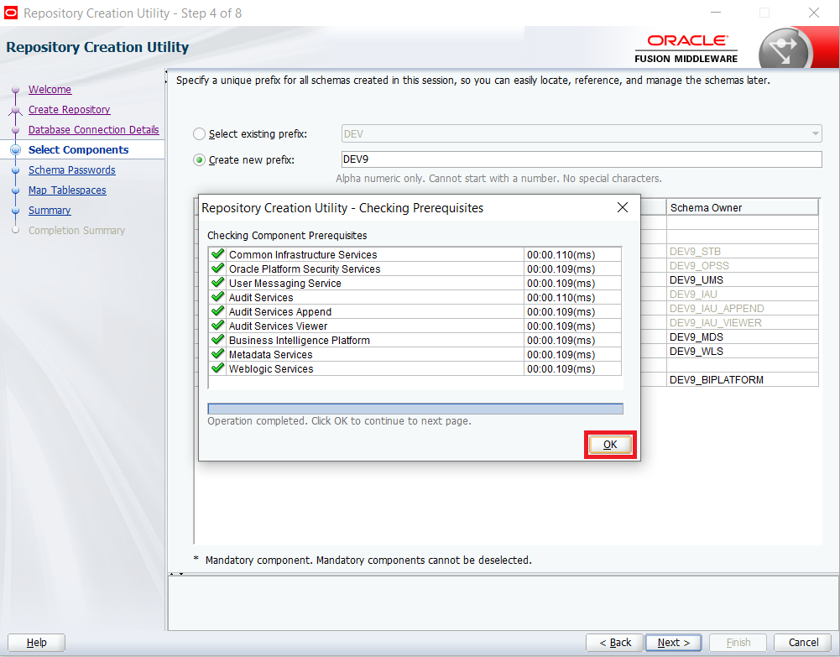This screenshot has width=840, height=657.
Task: Click the DEV9_MDS schema owner cell
Action: (742, 336)
